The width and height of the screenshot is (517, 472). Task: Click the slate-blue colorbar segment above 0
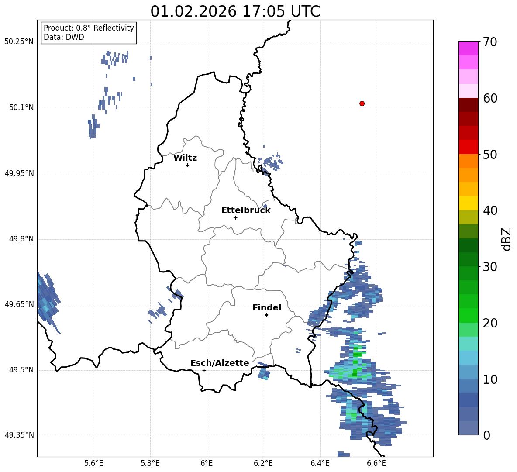pyautogui.click(x=468, y=428)
